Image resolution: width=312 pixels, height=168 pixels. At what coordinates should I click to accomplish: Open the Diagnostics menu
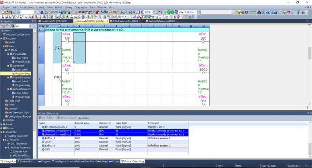[81, 7]
